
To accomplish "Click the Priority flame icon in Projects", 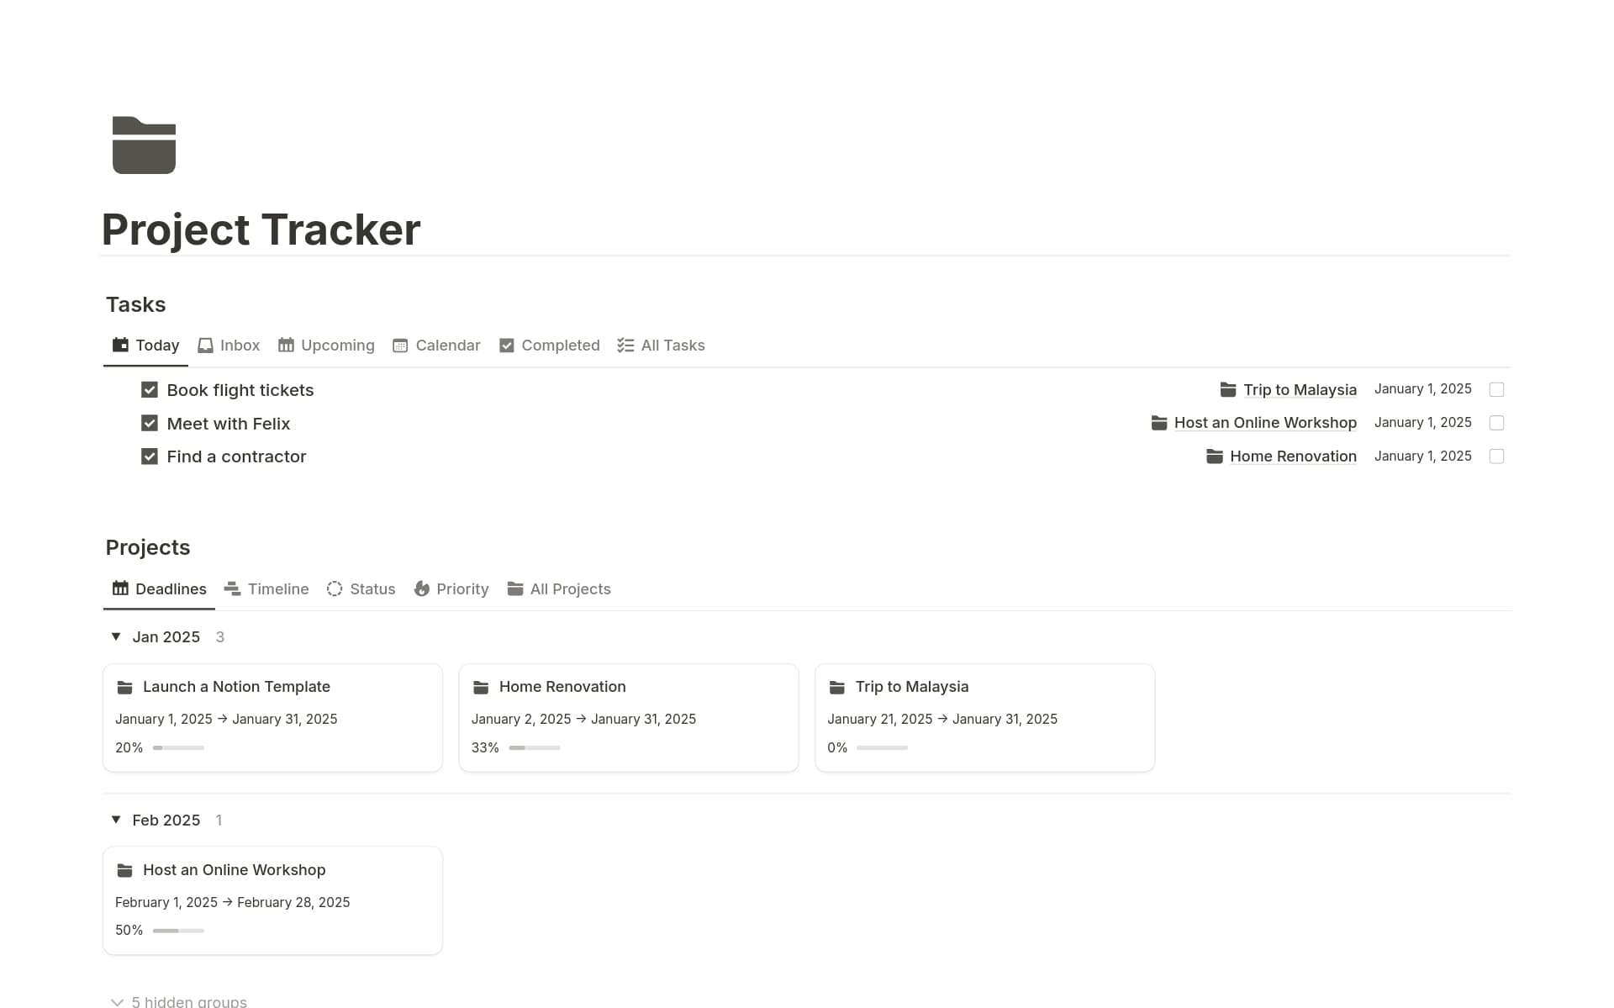I will 421,588.
